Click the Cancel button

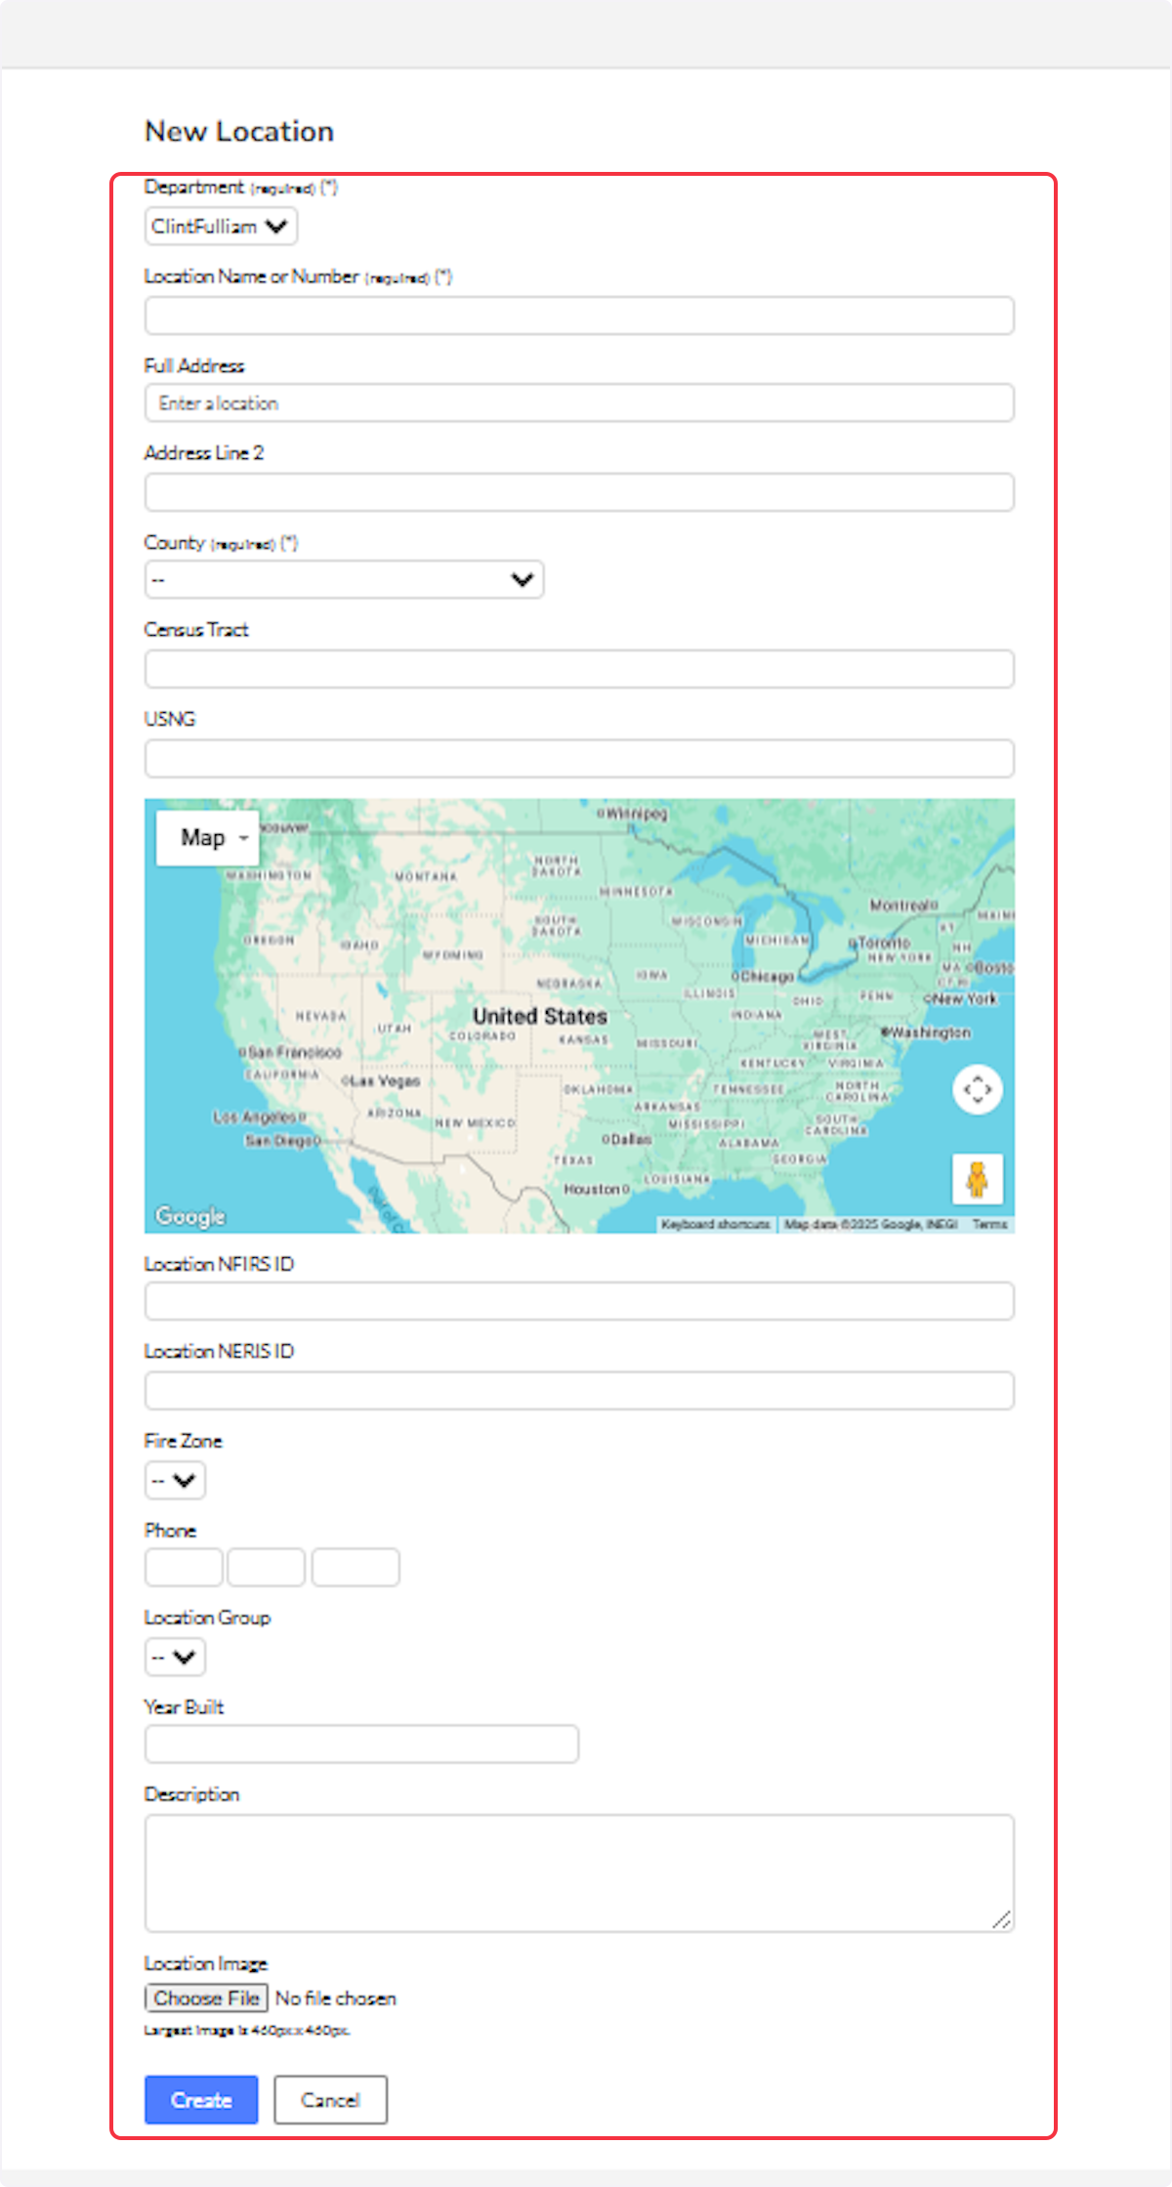pos(330,2100)
